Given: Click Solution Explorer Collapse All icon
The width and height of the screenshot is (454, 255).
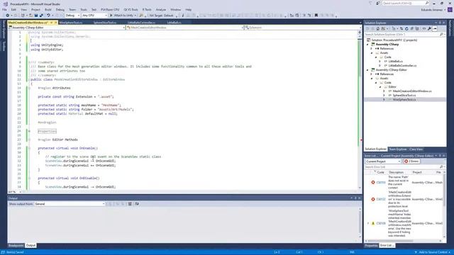Looking at the screenshot, I should pyautogui.click(x=411, y=28).
